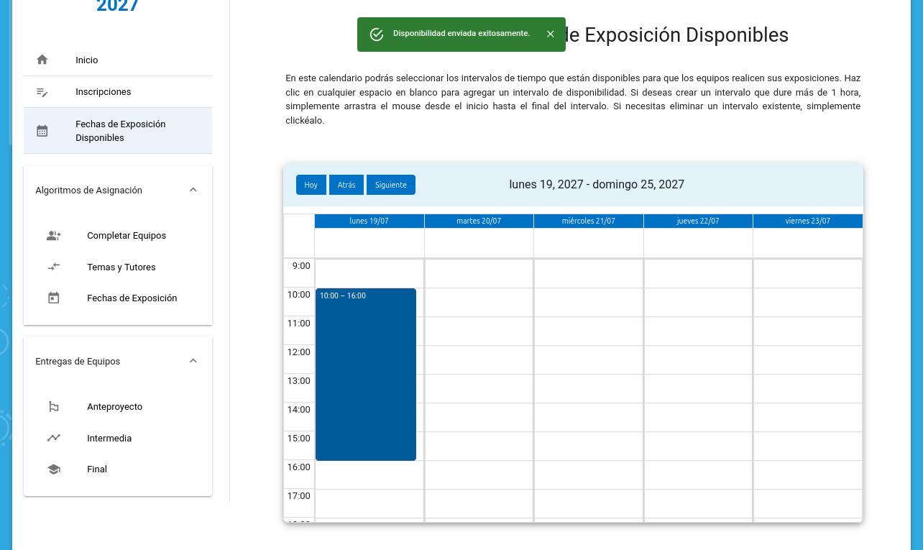
Task: Click the graduation cap icon beside Final
Action: (x=54, y=469)
